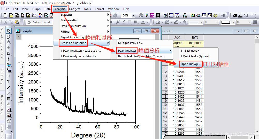The height and width of the screenshot is (139, 259).
Task: Open the fill color paint bucket dropdown arrow
Action: click(x=162, y=22)
